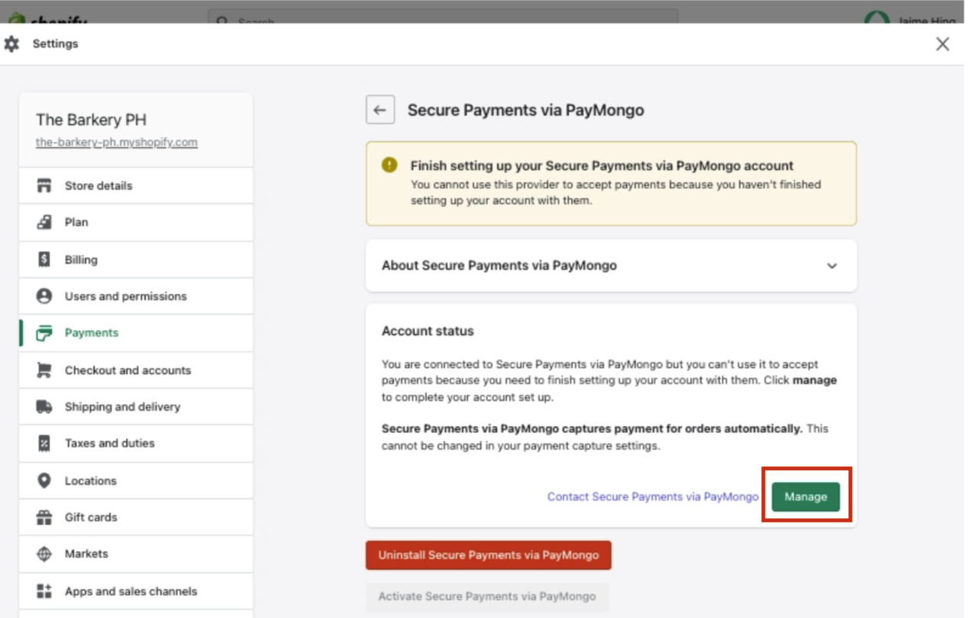Screen dimensions: 968x618
Task: Click the Billing dollar icon
Action: [x=44, y=259]
